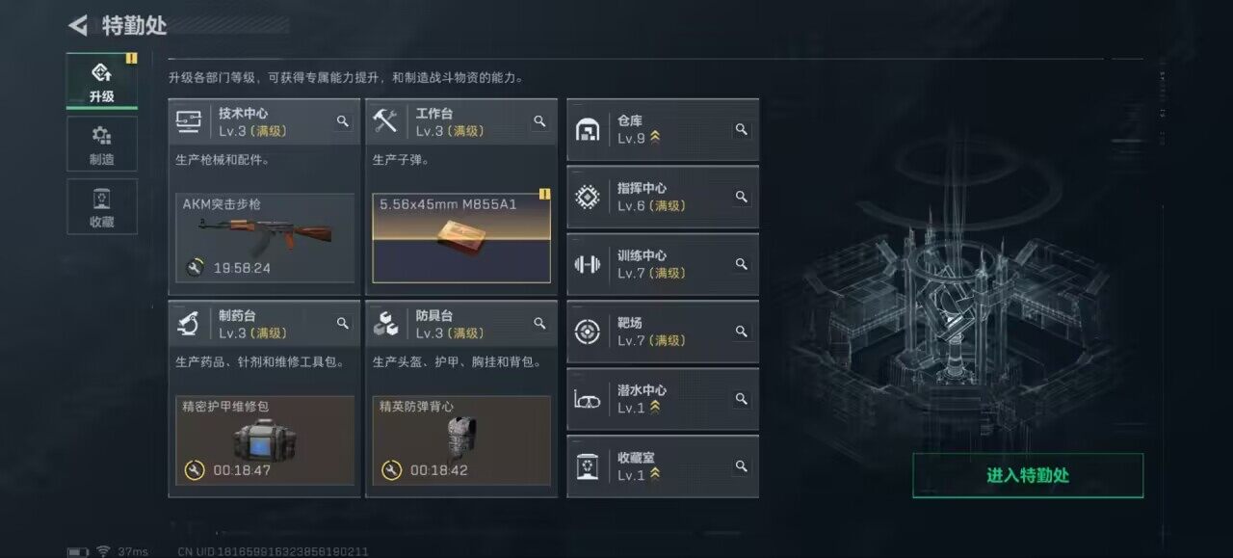Open the 精密护甲维修包 crafting slot
Image resolution: width=1233 pixels, height=558 pixels.
coord(265,440)
